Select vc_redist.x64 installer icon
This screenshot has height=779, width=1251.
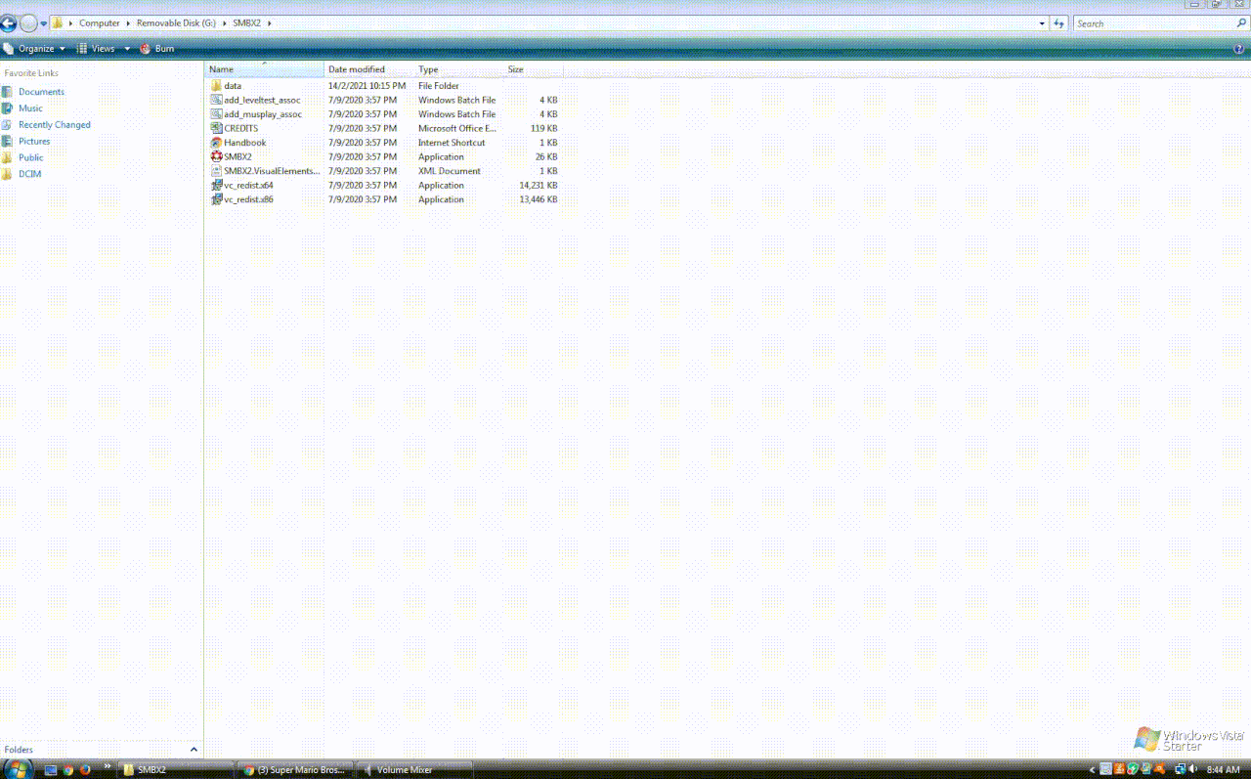pyautogui.click(x=216, y=185)
